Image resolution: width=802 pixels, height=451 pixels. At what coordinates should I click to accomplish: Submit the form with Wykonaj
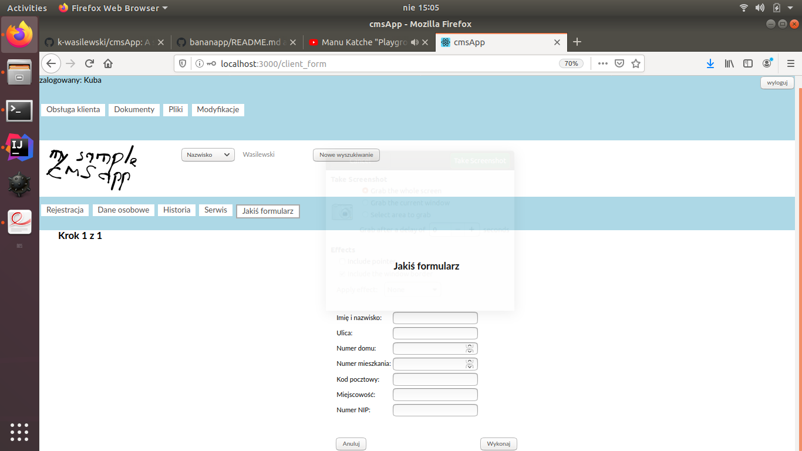[498, 444]
